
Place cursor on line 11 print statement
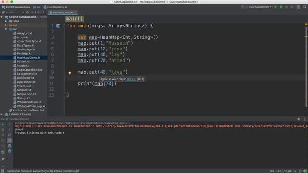[97, 84]
